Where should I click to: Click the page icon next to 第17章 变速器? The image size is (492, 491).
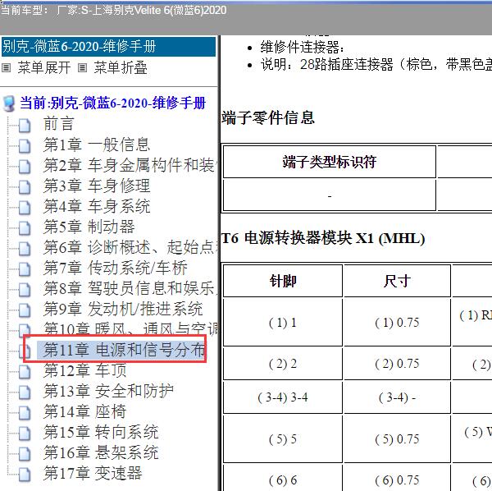coord(25,475)
